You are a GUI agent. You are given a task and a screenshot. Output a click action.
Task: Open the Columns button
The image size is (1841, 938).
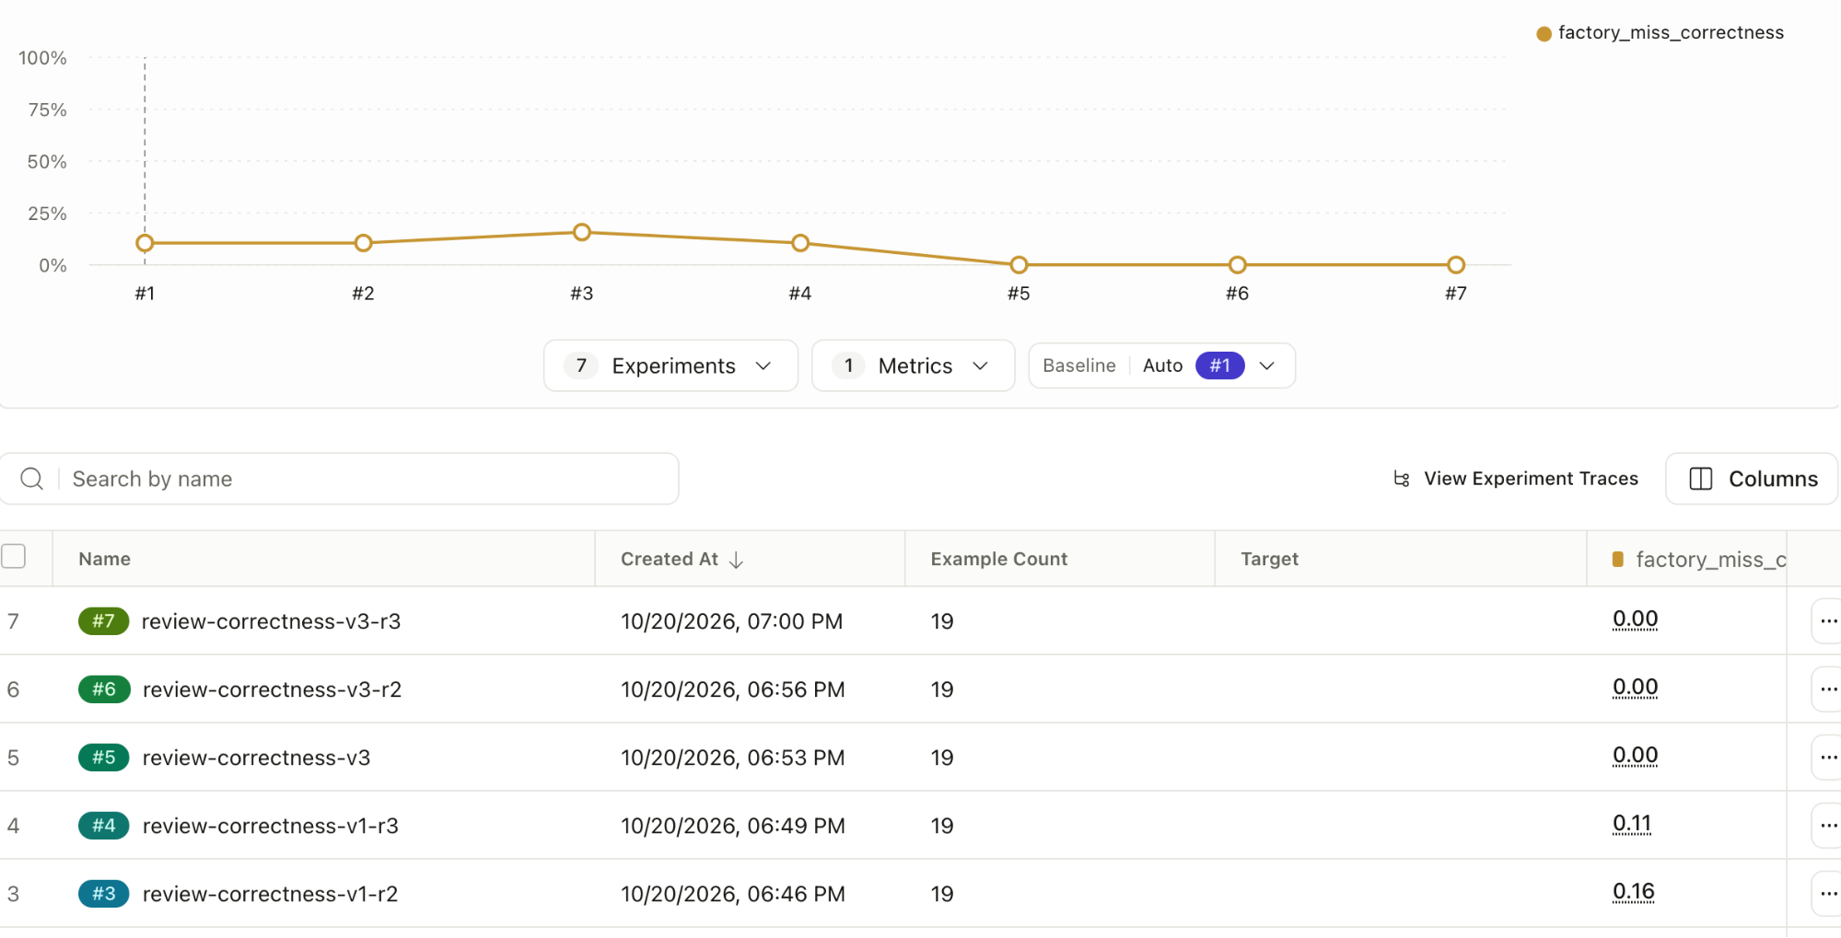(x=1752, y=479)
